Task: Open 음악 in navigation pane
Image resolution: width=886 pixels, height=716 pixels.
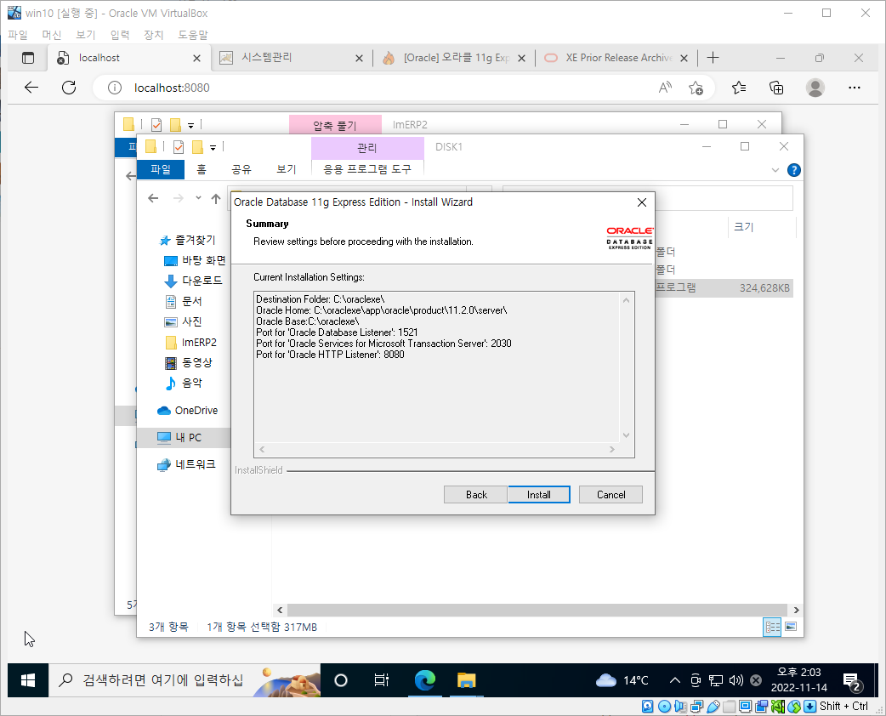Action: coord(183,384)
